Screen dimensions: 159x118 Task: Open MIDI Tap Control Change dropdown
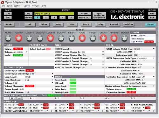point(103,67)
